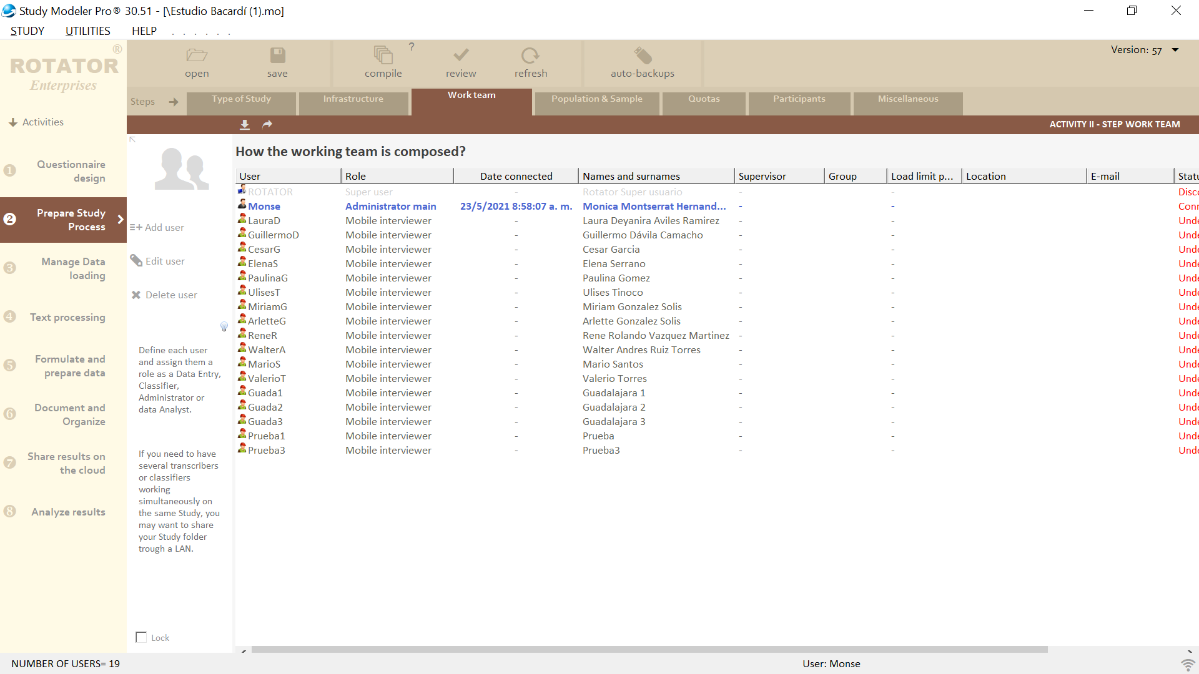Click the horizontal scrollbar at bottom

[649, 650]
